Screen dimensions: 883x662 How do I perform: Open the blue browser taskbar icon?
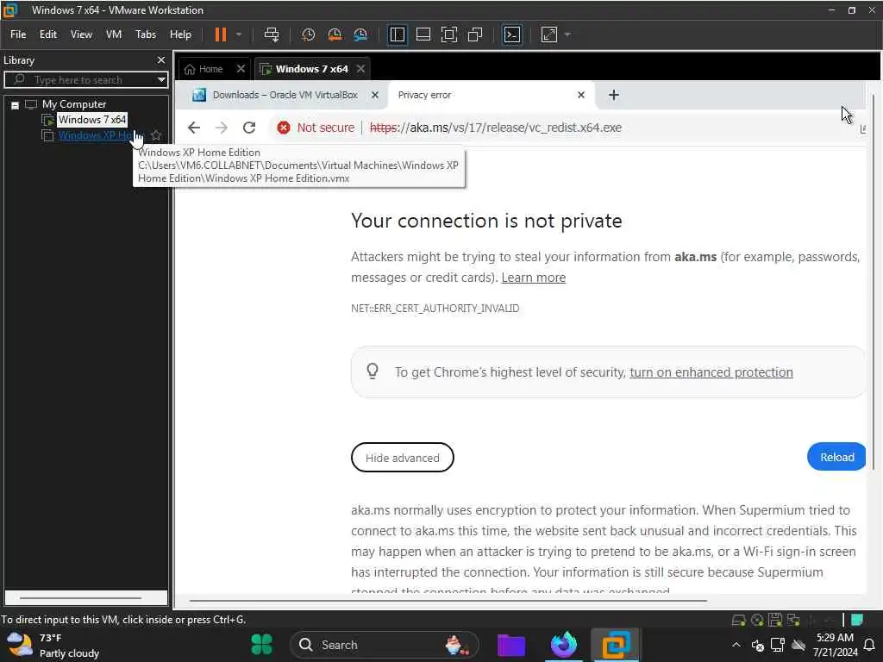coord(563,645)
